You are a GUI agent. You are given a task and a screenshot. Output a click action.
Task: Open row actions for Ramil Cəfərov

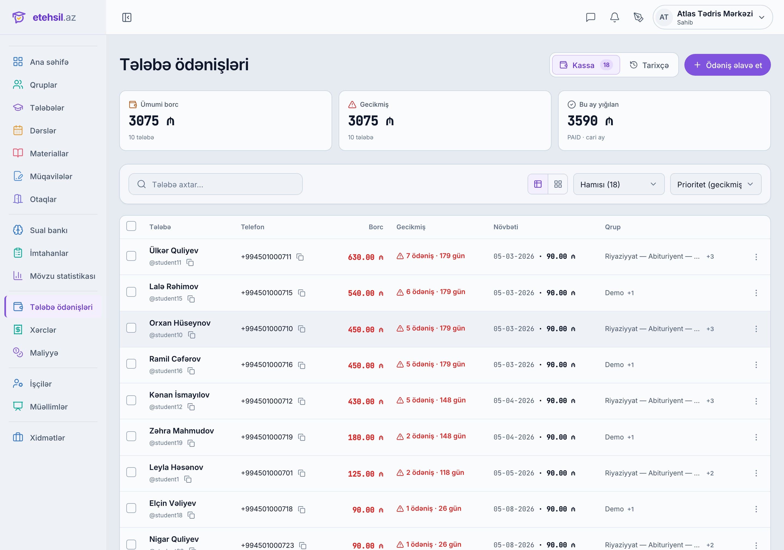coord(756,365)
